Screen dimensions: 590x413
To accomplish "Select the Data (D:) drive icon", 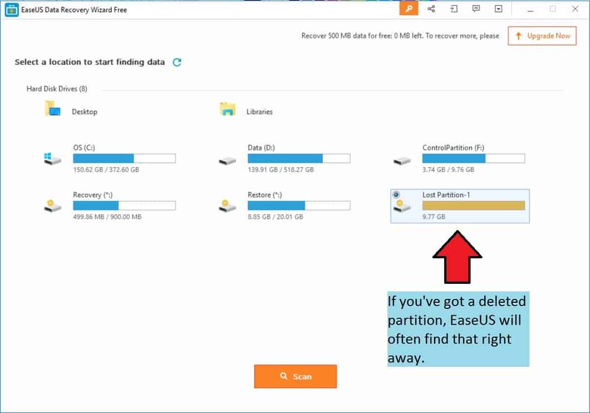I will (227, 161).
